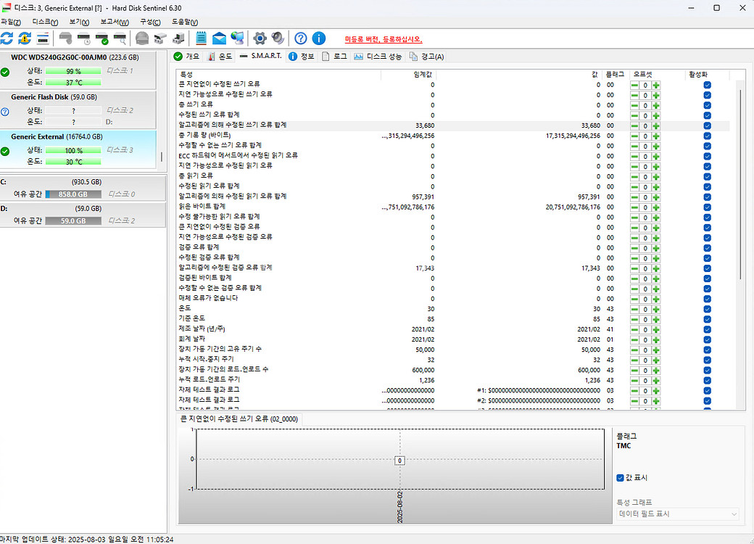Select the 장치 가동 기간의 고유 주기 수 row
Viewport: 754px width, 544px height.
(x=452, y=350)
